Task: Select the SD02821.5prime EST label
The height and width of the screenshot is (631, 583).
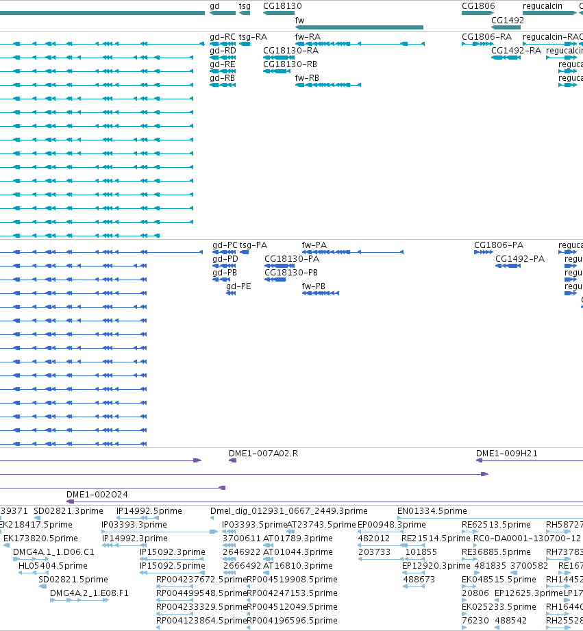Action: (x=73, y=580)
